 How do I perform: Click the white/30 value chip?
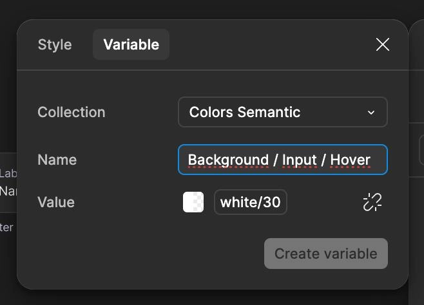(x=251, y=202)
